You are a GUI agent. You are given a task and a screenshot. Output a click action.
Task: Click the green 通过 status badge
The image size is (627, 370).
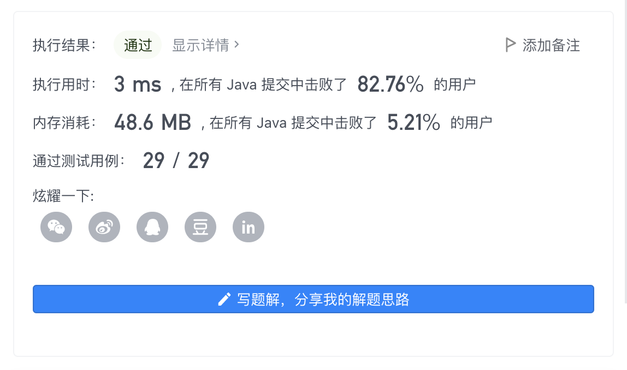pos(138,45)
